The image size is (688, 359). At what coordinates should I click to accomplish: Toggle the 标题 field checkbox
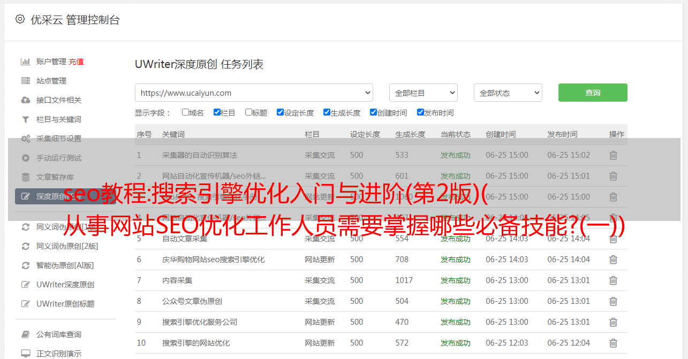[248, 112]
